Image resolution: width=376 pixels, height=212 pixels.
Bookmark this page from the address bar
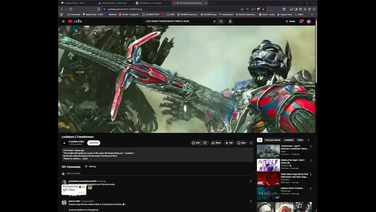pos(99,9)
